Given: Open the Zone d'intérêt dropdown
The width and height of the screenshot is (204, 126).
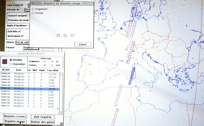Looking at the screenshot, I should point(29,5).
